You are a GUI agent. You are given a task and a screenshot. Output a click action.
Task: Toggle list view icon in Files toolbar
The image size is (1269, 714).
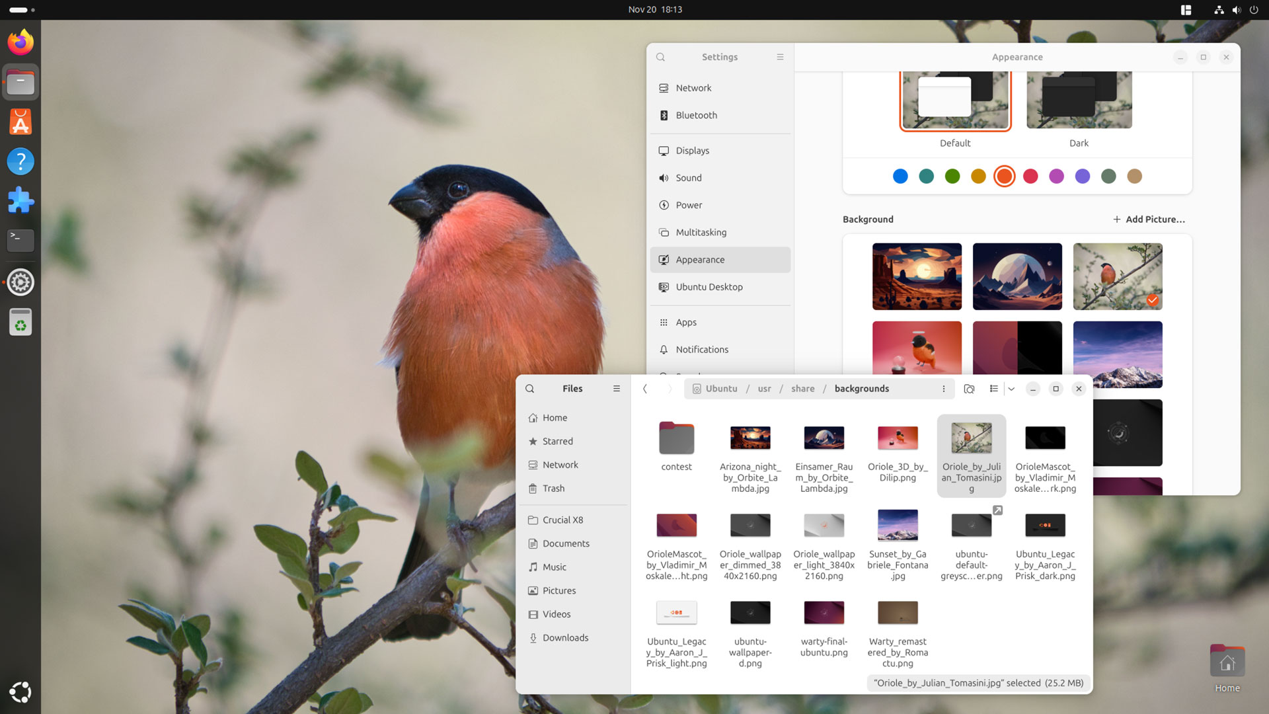993,389
